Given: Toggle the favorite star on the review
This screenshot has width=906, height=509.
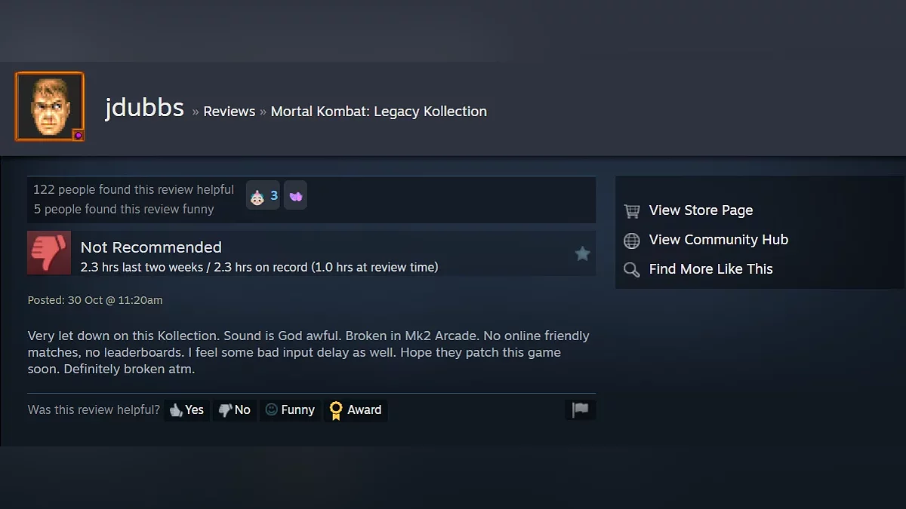Looking at the screenshot, I should pyautogui.click(x=582, y=253).
